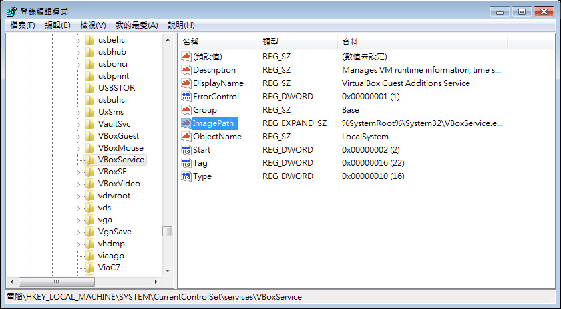Click the viaagp folder icon
The height and width of the screenshot is (309, 561).
(89, 256)
